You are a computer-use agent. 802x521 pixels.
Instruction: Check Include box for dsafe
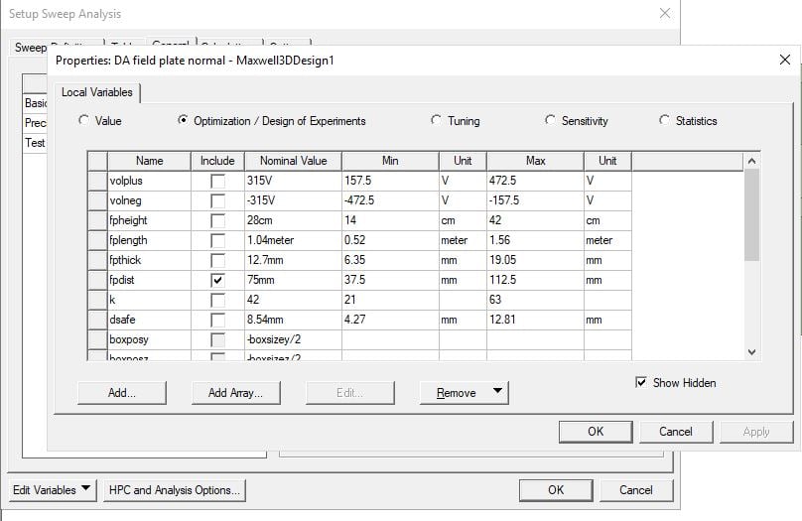point(218,321)
